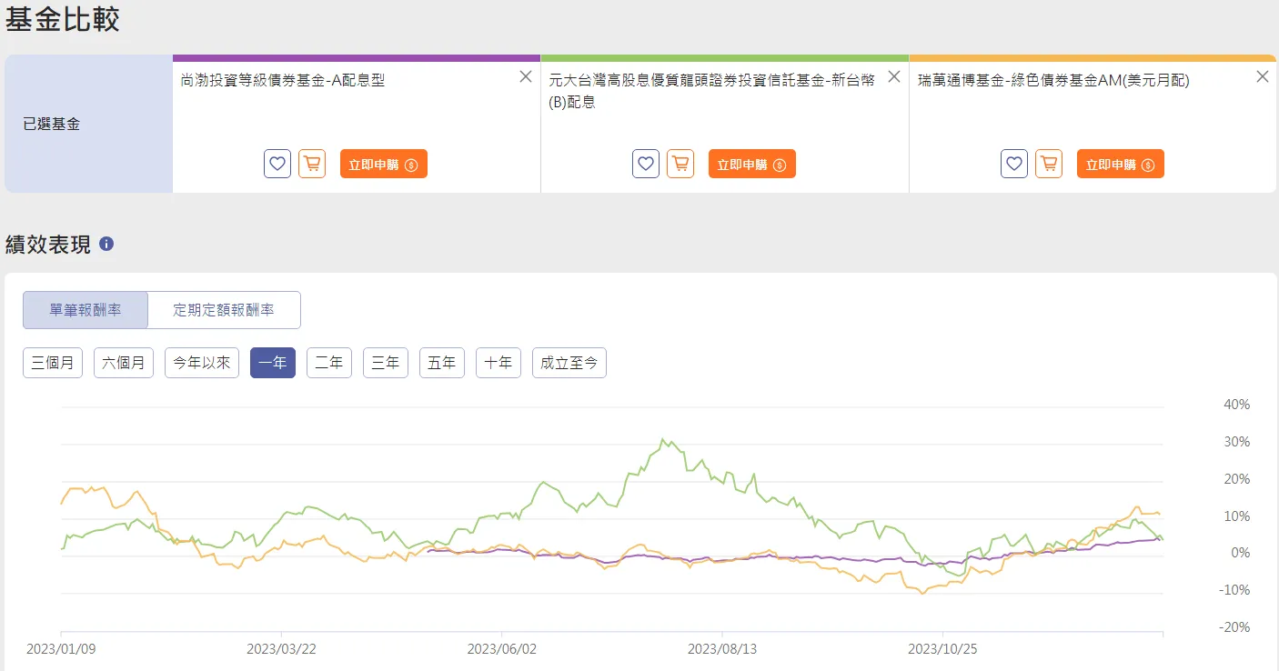
Task: Open fund name 尚渤投資等級債券基金-A配息型
Action: (x=284, y=80)
